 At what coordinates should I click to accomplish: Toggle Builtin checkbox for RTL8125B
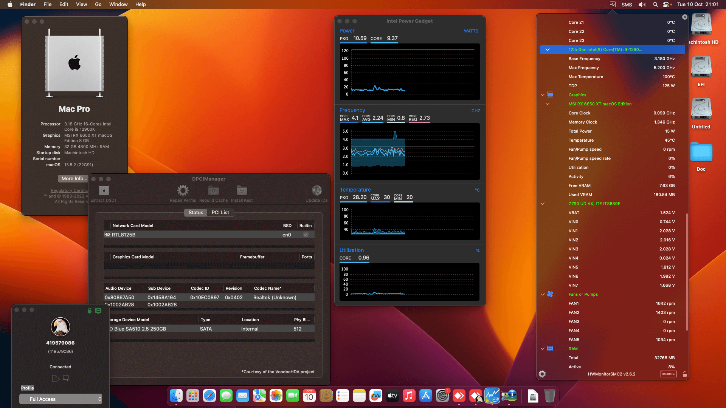306,235
